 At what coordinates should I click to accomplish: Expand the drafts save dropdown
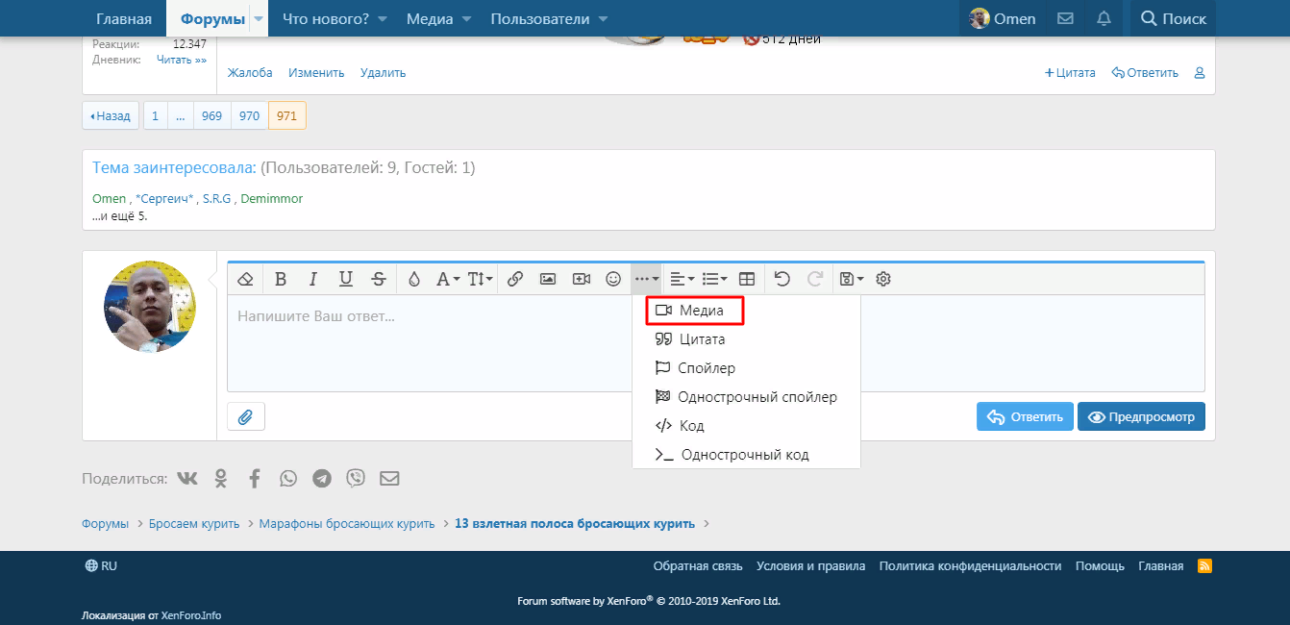[x=851, y=279]
